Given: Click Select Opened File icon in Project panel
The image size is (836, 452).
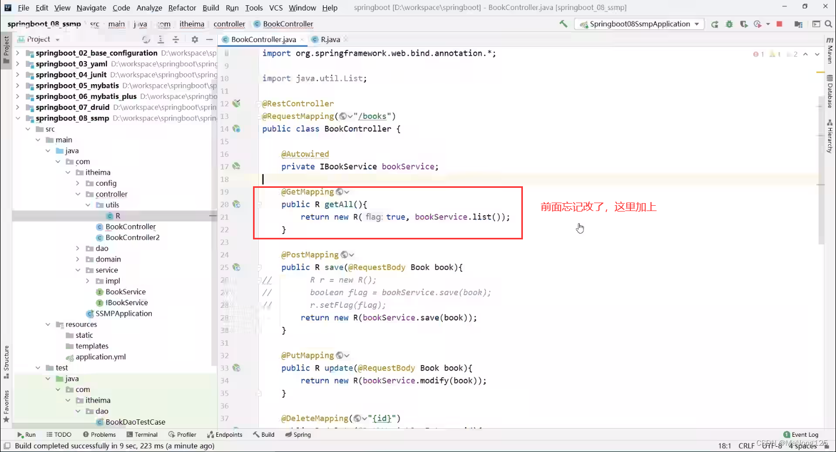Looking at the screenshot, I should [x=146, y=39].
